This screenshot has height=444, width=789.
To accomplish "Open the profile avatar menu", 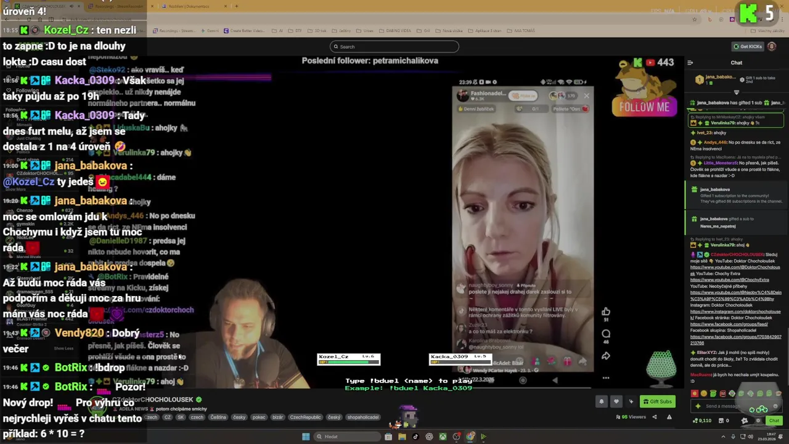I will tap(772, 46).
